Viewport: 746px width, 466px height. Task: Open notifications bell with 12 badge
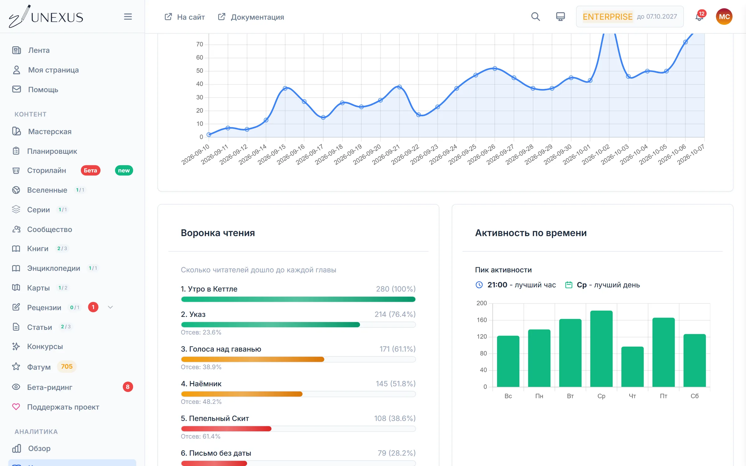click(x=699, y=17)
